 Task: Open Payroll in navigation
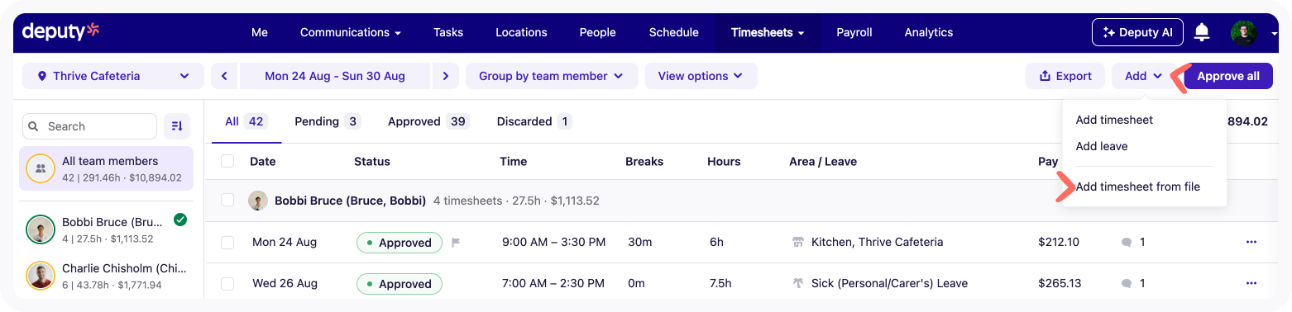pyautogui.click(x=854, y=33)
